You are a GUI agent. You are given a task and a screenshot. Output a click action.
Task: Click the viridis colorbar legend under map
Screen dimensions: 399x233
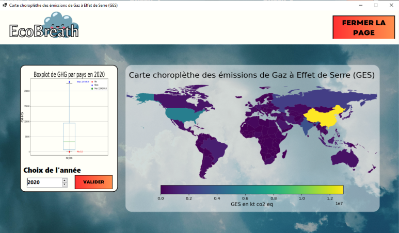(252, 190)
